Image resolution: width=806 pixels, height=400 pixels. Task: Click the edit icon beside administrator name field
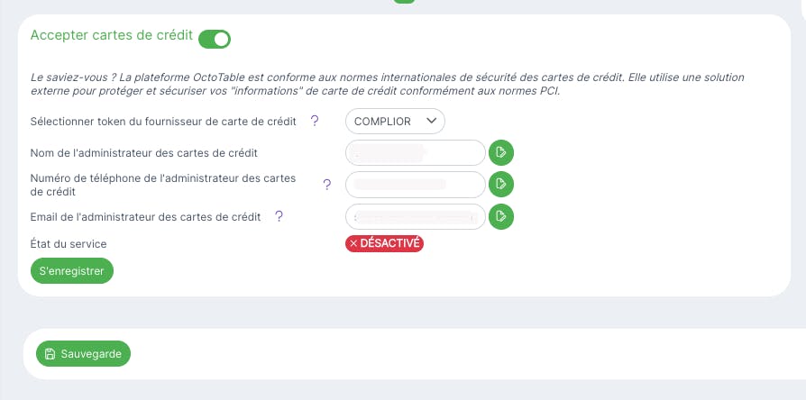pyautogui.click(x=501, y=152)
